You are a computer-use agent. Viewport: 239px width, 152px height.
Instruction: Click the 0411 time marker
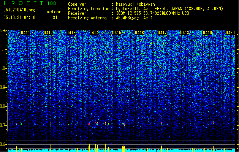pyautogui.click(x=25, y=33)
